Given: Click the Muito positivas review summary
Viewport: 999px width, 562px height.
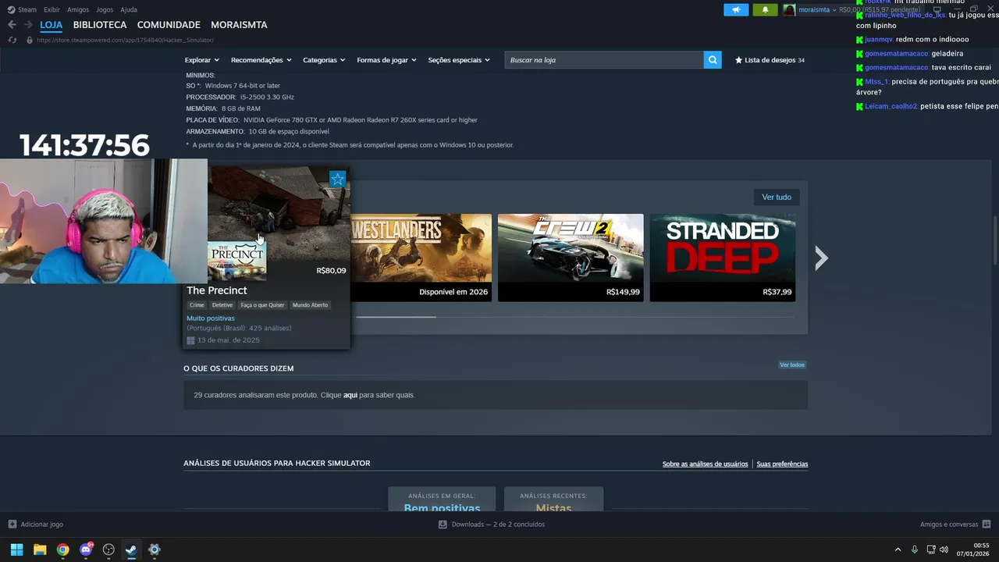Looking at the screenshot, I should tap(211, 318).
